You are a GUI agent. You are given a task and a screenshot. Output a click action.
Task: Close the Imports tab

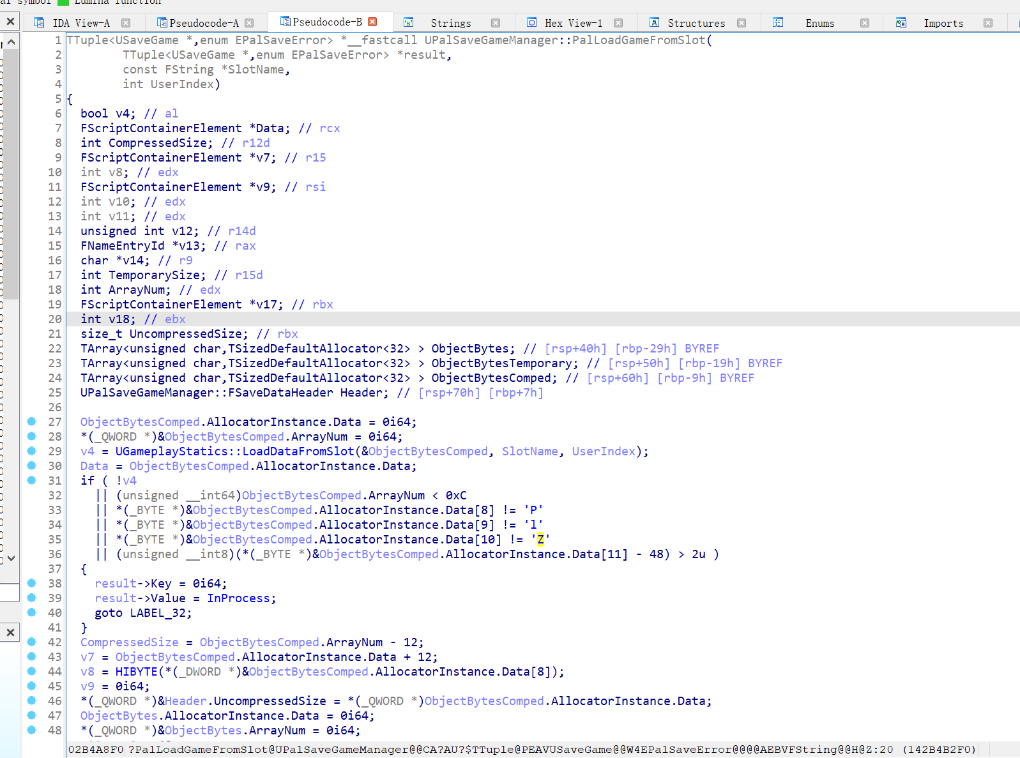point(988,23)
